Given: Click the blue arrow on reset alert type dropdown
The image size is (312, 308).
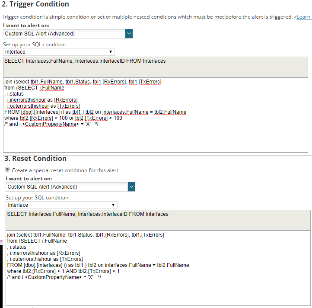Looking at the screenshot, I should (132, 187).
